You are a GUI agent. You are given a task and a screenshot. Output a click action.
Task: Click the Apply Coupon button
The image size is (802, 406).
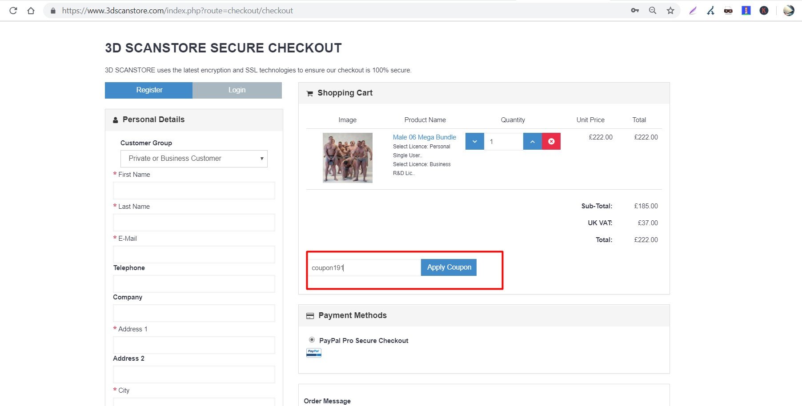click(449, 267)
